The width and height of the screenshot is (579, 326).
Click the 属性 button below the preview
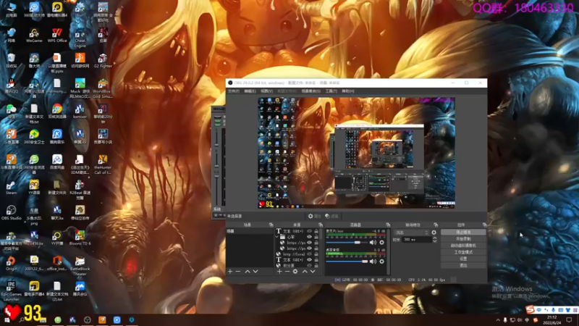(314, 216)
